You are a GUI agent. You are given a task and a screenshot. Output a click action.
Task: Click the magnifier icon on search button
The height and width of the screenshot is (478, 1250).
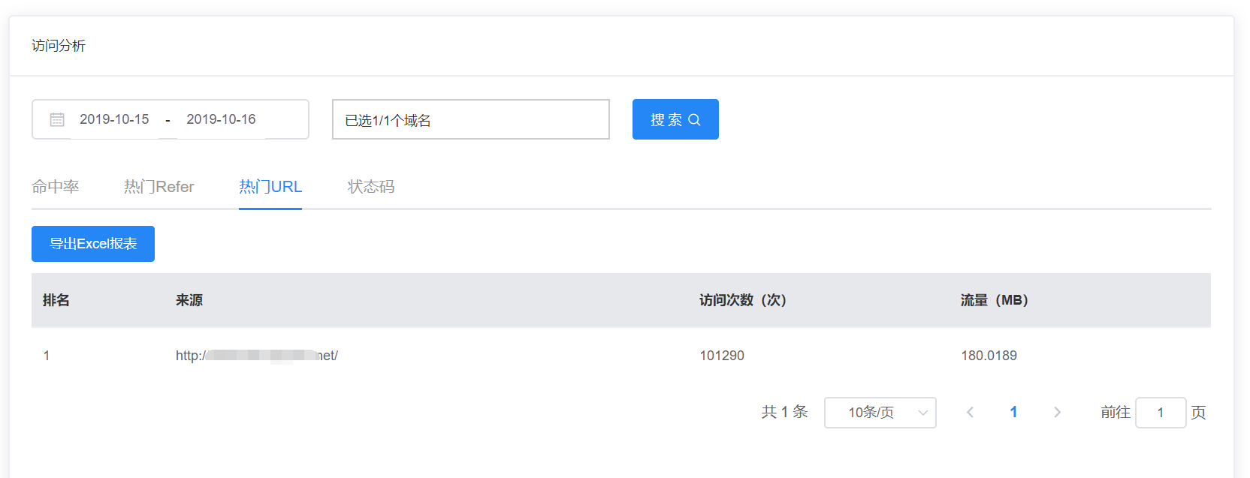point(694,119)
